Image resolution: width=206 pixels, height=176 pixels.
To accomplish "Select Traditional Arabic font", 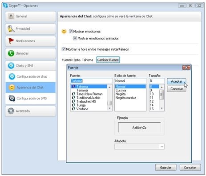I will [89, 98].
